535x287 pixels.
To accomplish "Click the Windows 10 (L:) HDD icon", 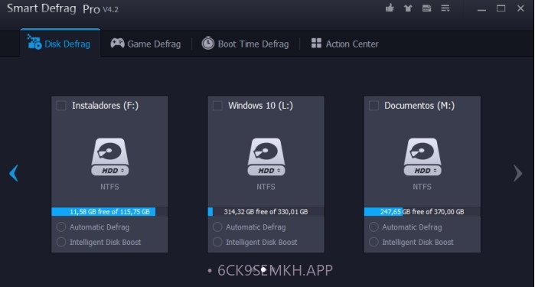I will (266, 157).
